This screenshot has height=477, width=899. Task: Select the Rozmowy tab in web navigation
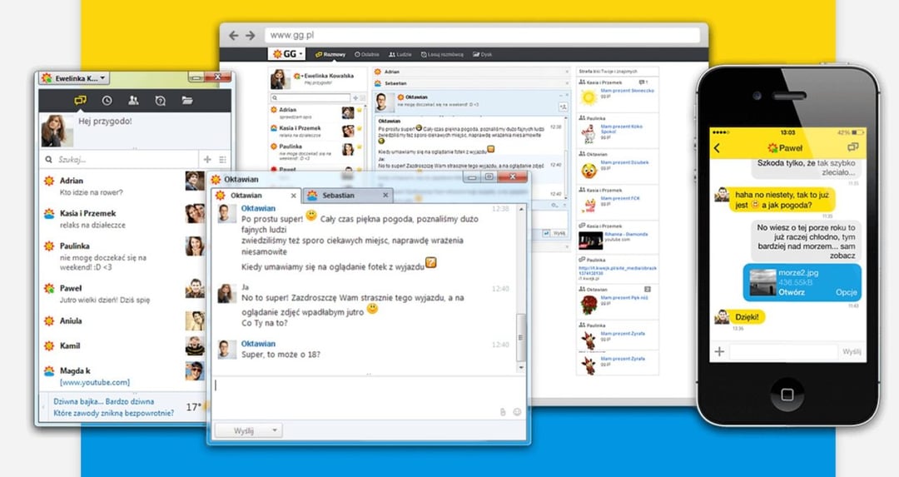[x=330, y=54]
